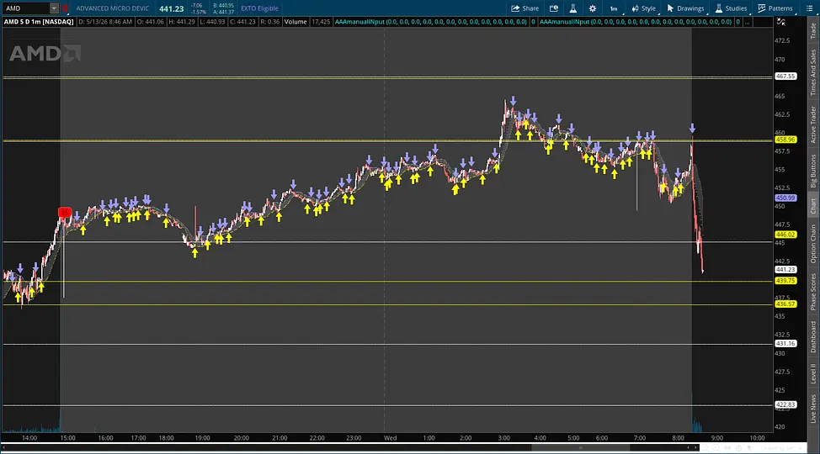This screenshot has width=820, height=454.
Task: Open the quick time frames icon
Action: click(x=554, y=8)
